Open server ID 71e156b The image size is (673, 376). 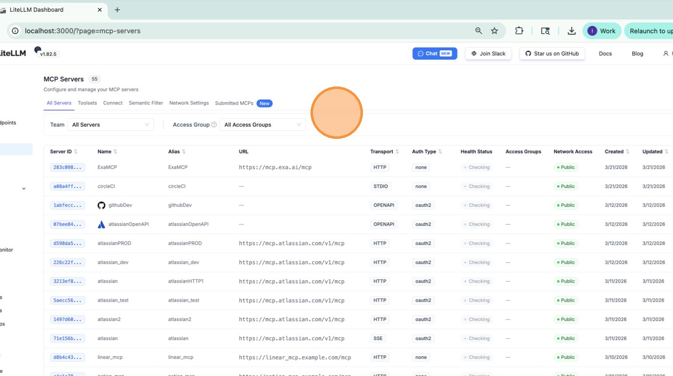[67, 339]
